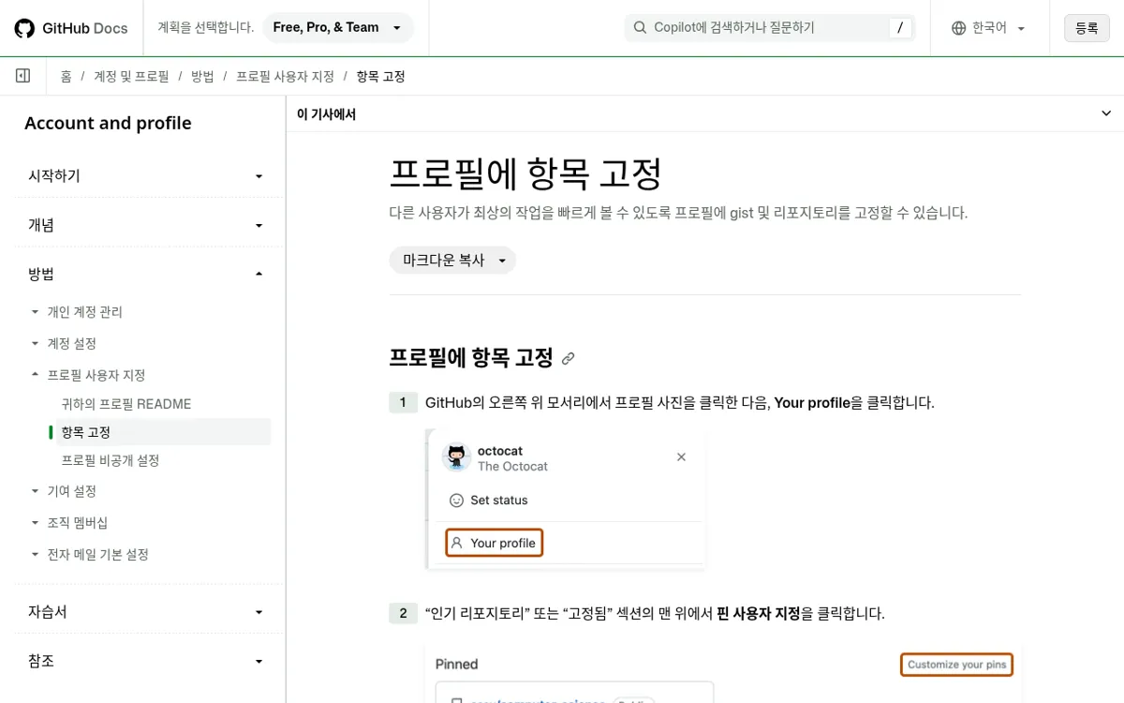Toggle the sidebar panel icon

tap(23, 76)
